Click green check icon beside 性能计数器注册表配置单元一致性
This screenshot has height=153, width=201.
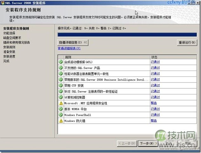(61, 74)
